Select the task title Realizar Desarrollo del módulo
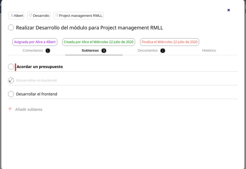This screenshot has width=246, height=169. click(90, 28)
